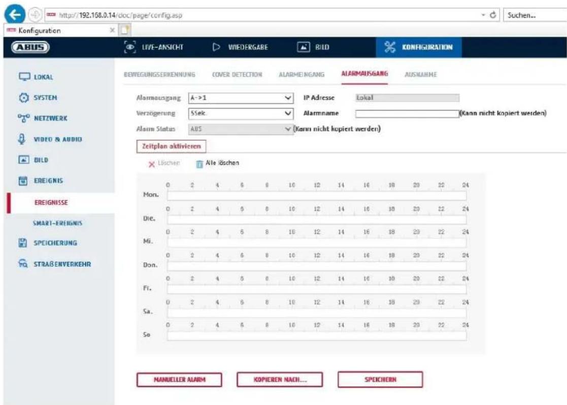Close the Konfiguration browser tab
Image resolution: width=567 pixels, height=405 pixels.
[112, 30]
